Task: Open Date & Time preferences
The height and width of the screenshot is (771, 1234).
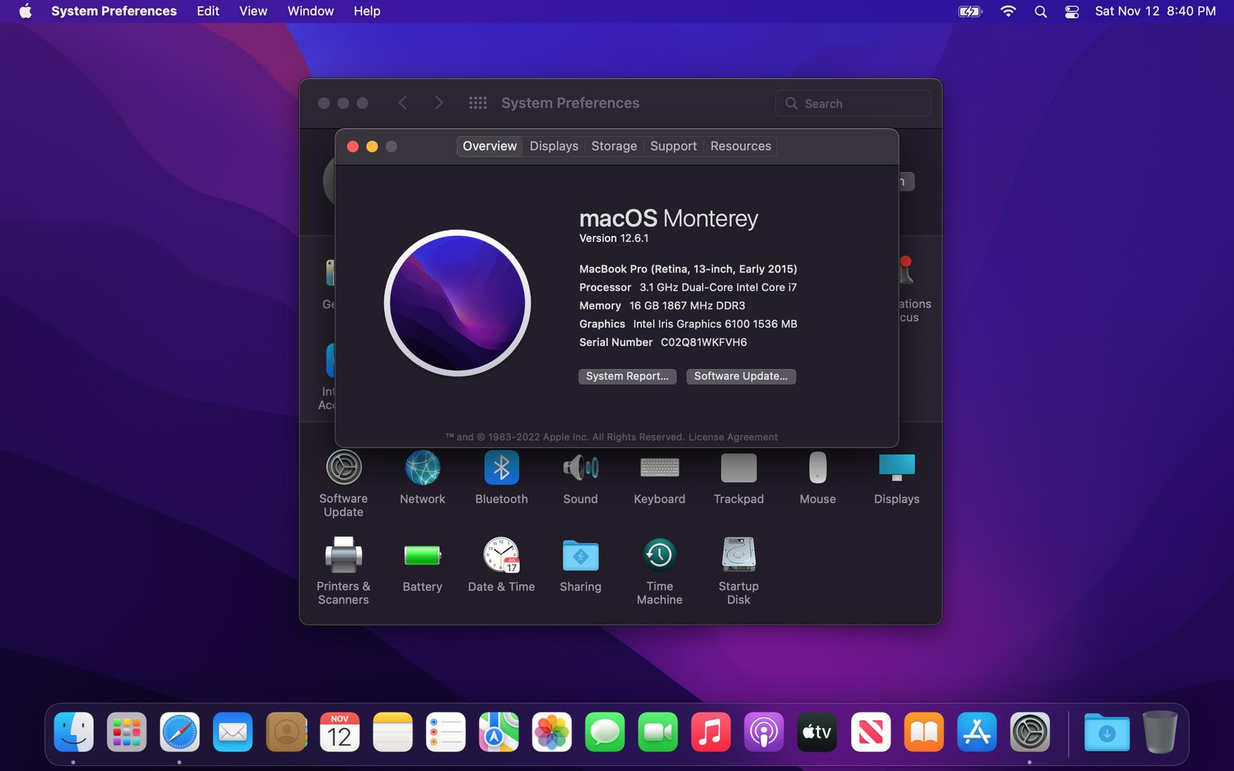Action: 501,565
